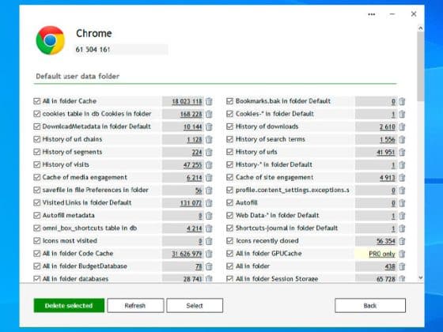443x332 pixels.
Task: Click the Chrome logo icon
Action: 51,40
